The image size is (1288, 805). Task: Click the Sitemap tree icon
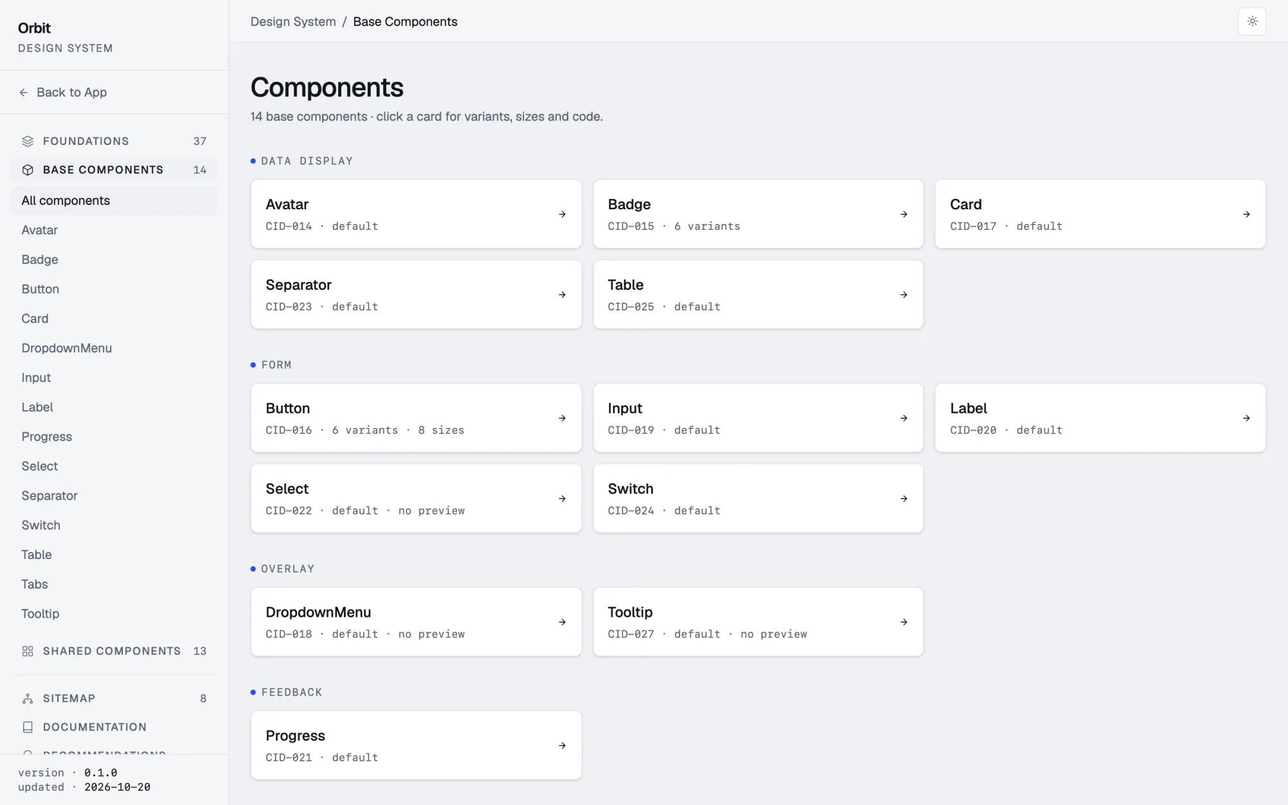(28, 699)
